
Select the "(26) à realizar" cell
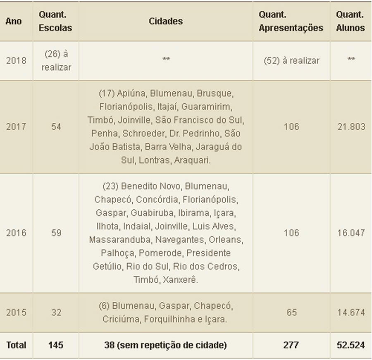[56, 60]
